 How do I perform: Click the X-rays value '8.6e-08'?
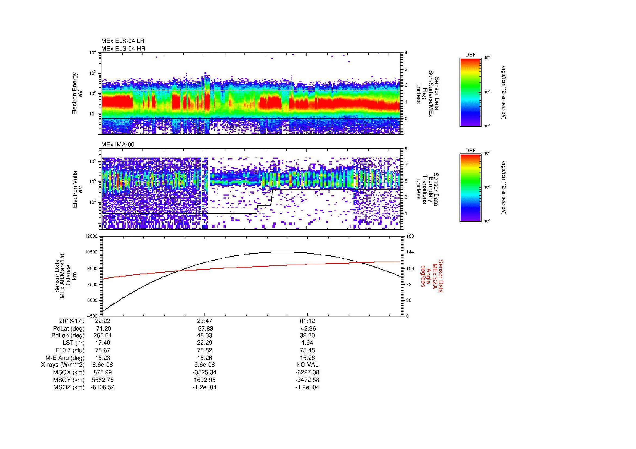point(103,365)
